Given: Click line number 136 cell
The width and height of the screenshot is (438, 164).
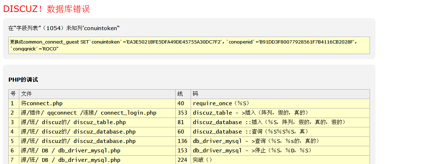Looking at the screenshot, I should tap(182, 141).
